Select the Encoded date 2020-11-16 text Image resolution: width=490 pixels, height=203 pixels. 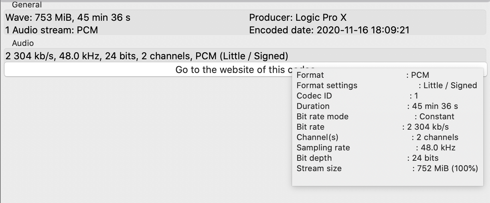pyautogui.click(x=329, y=30)
